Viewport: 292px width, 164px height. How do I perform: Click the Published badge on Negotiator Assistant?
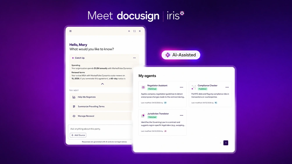tap(152, 89)
